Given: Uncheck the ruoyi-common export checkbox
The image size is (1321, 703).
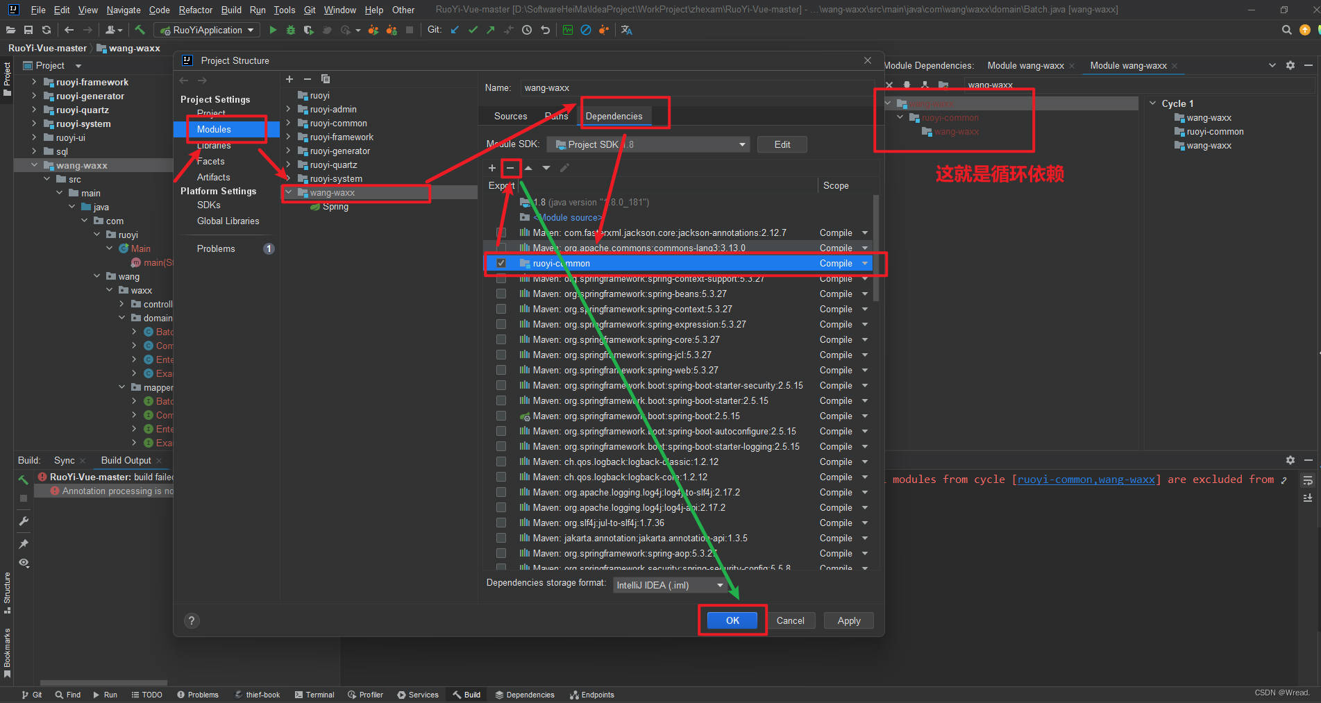Looking at the screenshot, I should click(501, 263).
